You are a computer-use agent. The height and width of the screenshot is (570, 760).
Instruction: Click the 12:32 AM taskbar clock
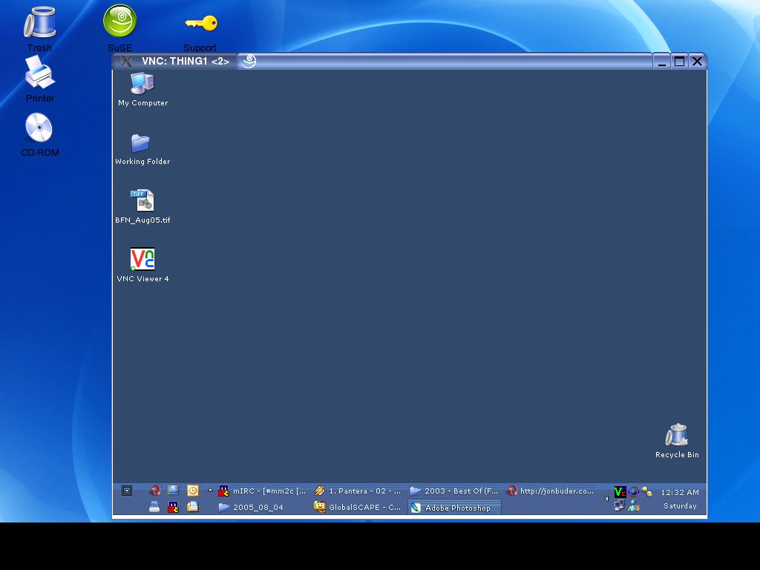[680, 492]
